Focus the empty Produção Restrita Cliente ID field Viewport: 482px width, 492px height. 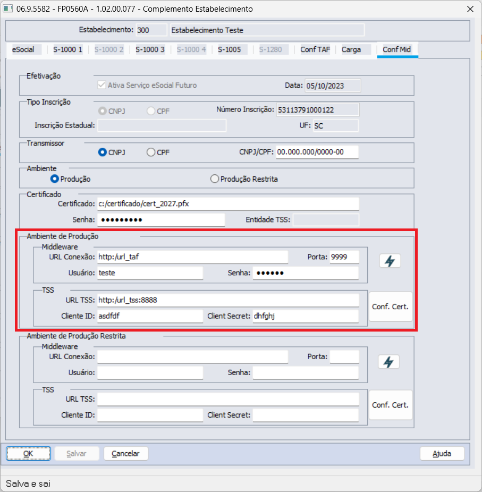[x=150, y=415]
